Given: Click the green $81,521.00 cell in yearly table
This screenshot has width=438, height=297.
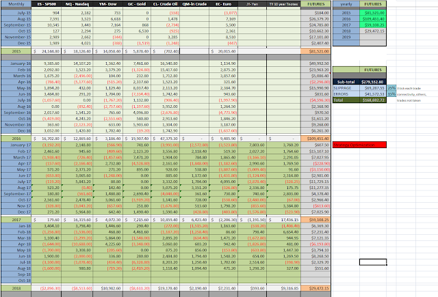Looking at the screenshot, I should 373,13.
